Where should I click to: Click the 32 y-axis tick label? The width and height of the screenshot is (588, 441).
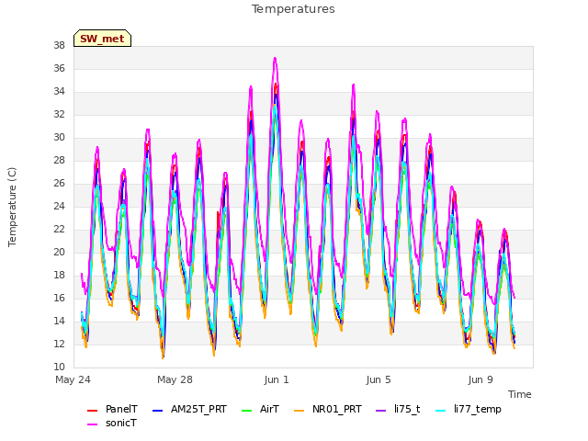59,114
